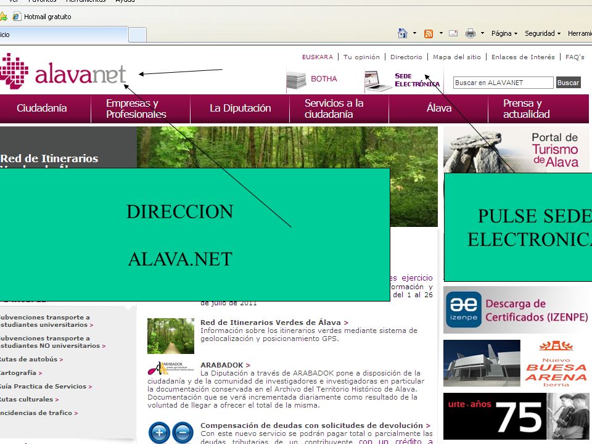Click the Home icon in browser toolbar
This screenshot has height=444, width=592.
(x=403, y=33)
